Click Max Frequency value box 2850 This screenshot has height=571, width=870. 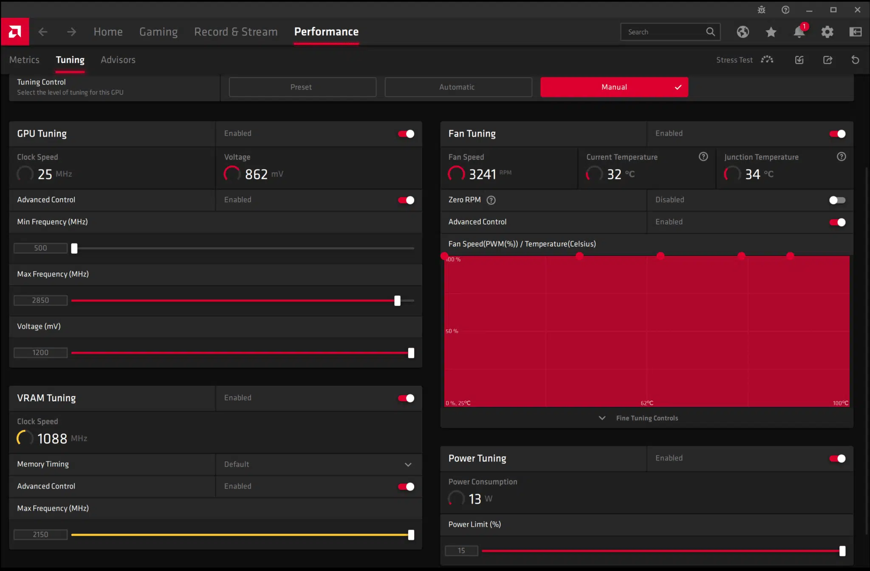pyautogui.click(x=40, y=300)
